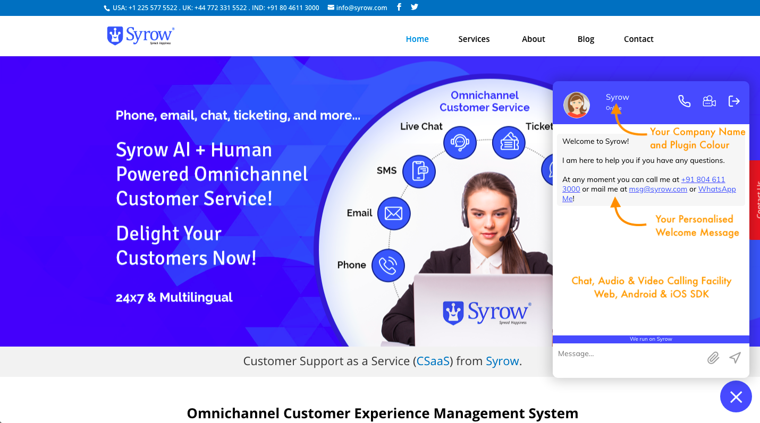Open the Services menu item
Viewport: 760px width, 423px height.
click(474, 39)
